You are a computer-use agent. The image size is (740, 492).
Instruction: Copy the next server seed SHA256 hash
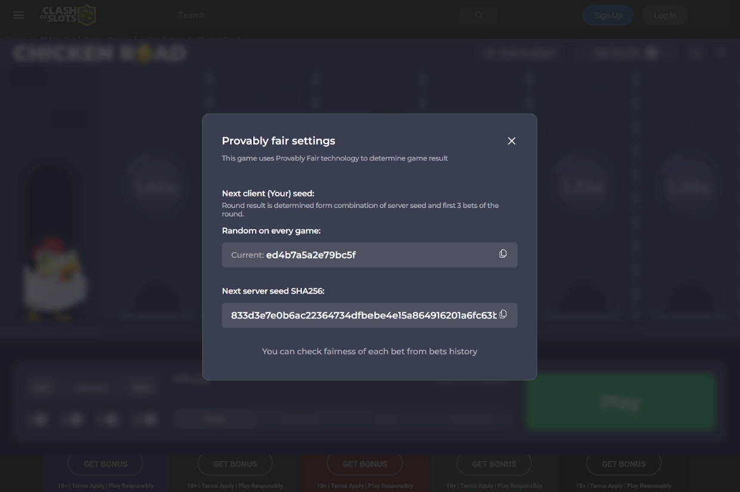(503, 314)
